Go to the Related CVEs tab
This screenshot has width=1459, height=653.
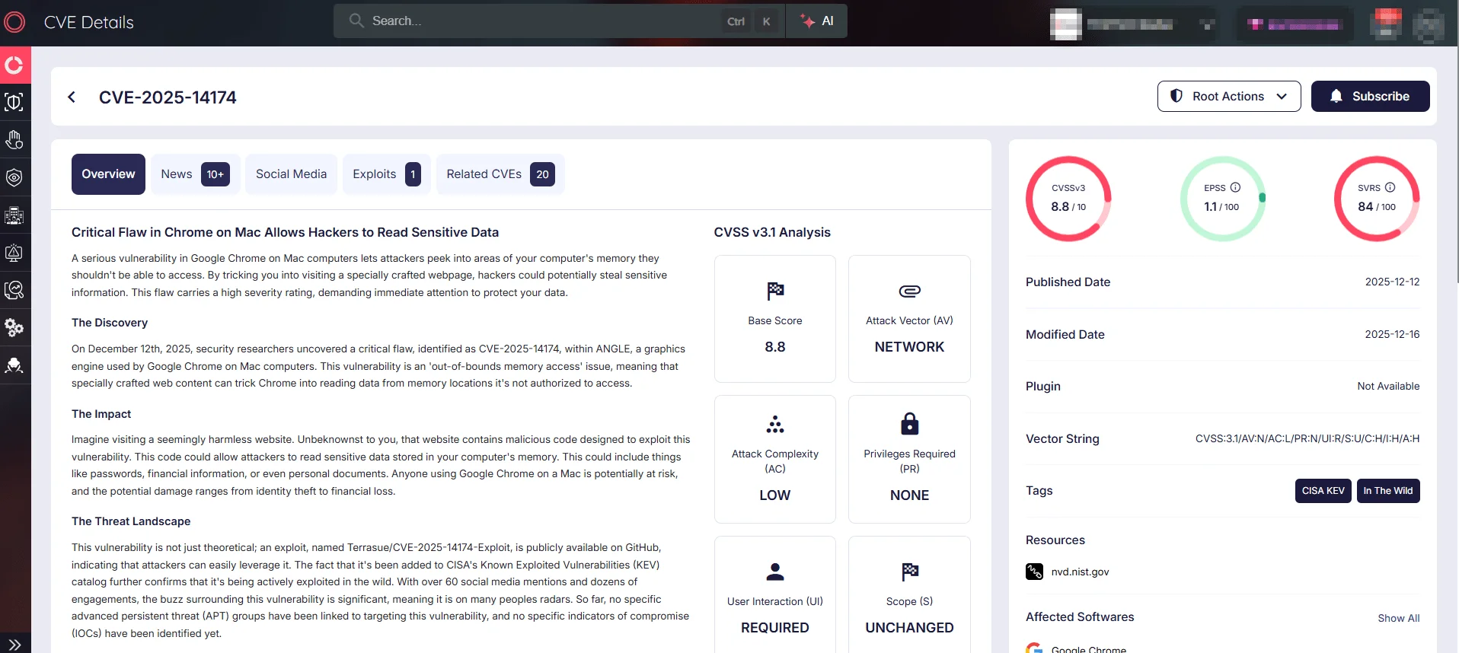(x=500, y=174)
